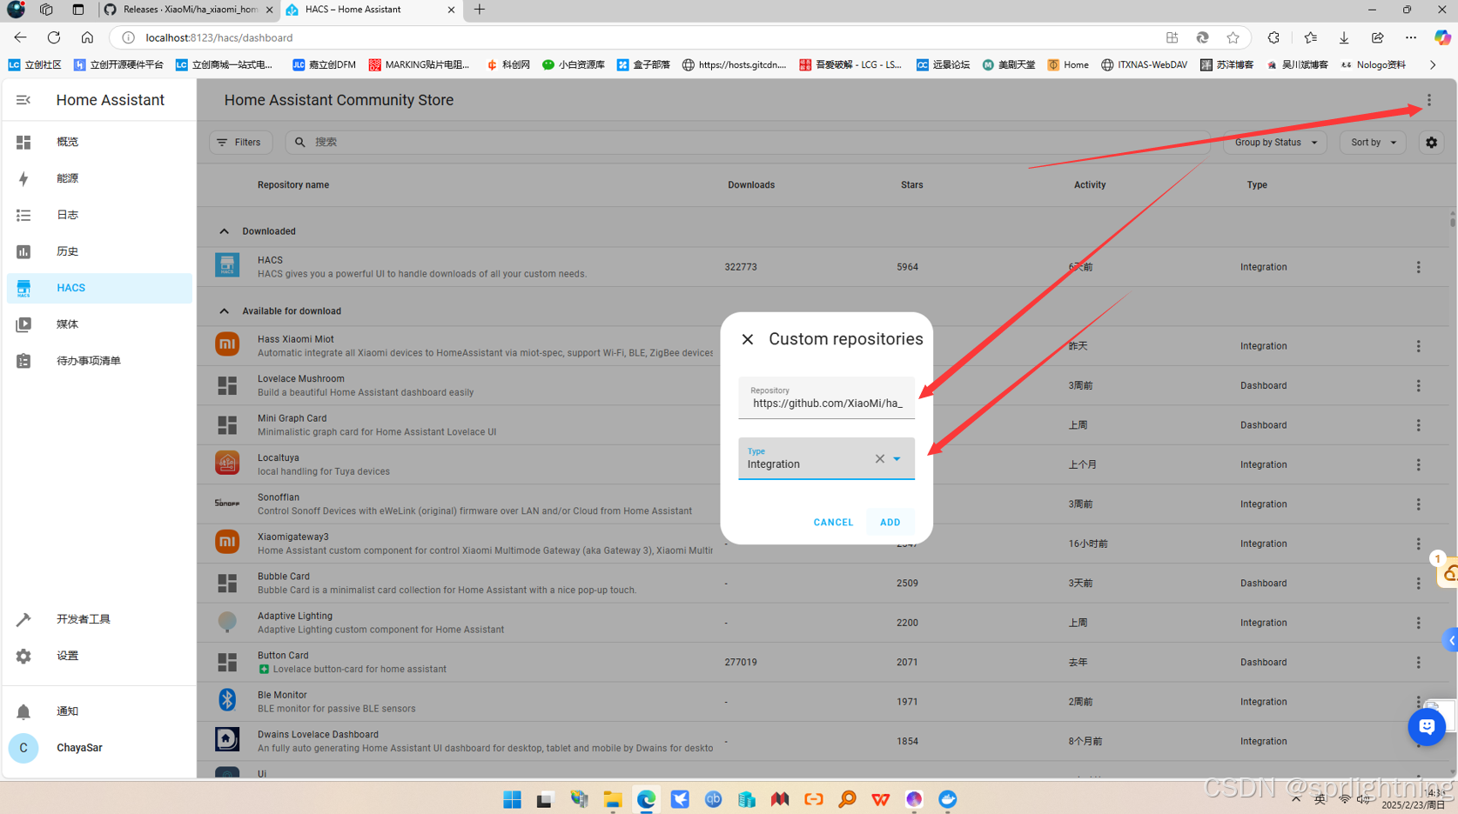Switch to Releases XiaoMi GitHub tab

coord(188,10)
